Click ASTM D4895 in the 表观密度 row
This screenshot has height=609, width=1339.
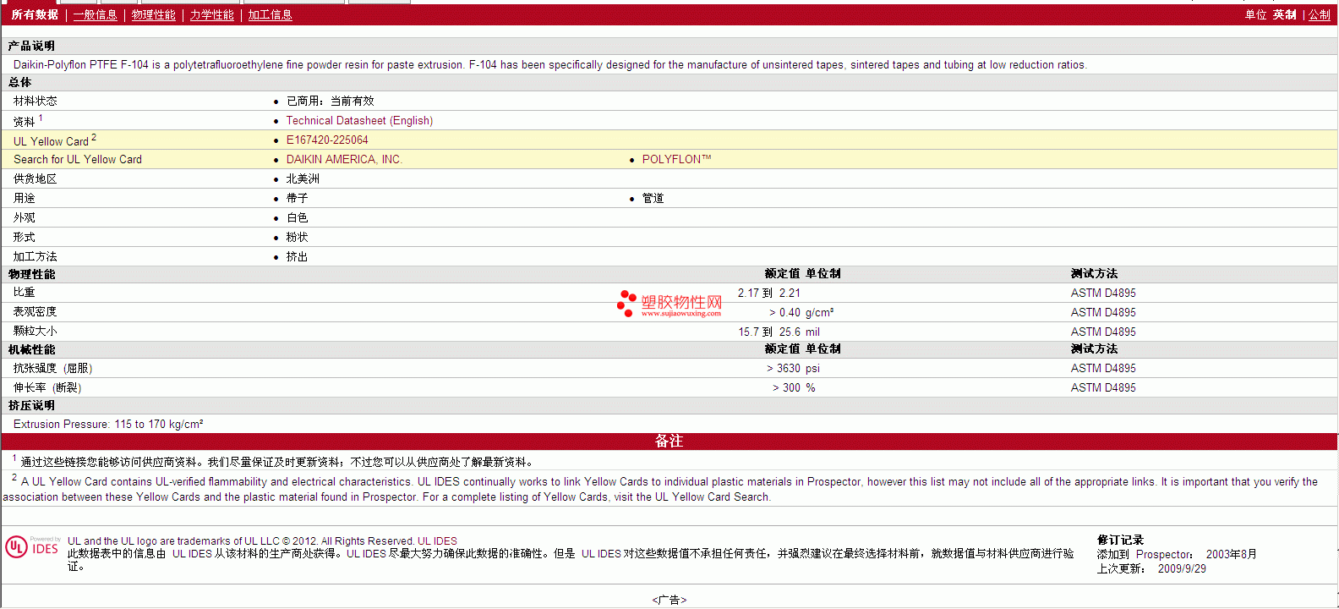[x=1103, y=313]
